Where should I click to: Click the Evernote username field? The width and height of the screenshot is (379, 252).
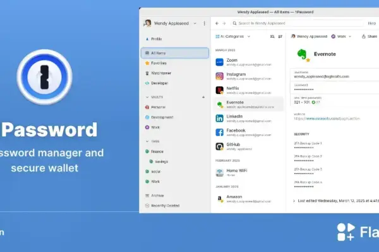point(335,74)
